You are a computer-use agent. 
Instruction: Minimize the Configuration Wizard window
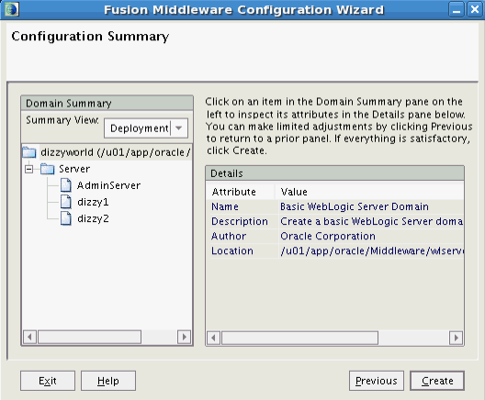(x=457, y=9)
